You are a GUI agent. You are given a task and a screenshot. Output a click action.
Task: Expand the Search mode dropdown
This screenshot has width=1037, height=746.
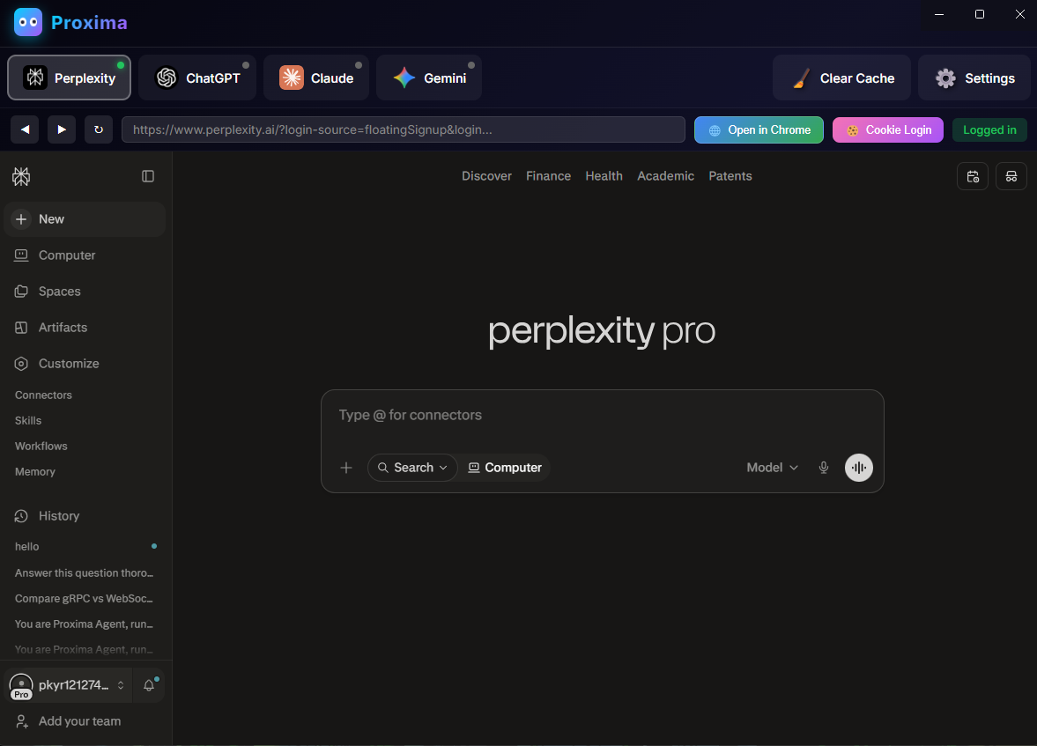pyautogui.click(x=412, y=468)
